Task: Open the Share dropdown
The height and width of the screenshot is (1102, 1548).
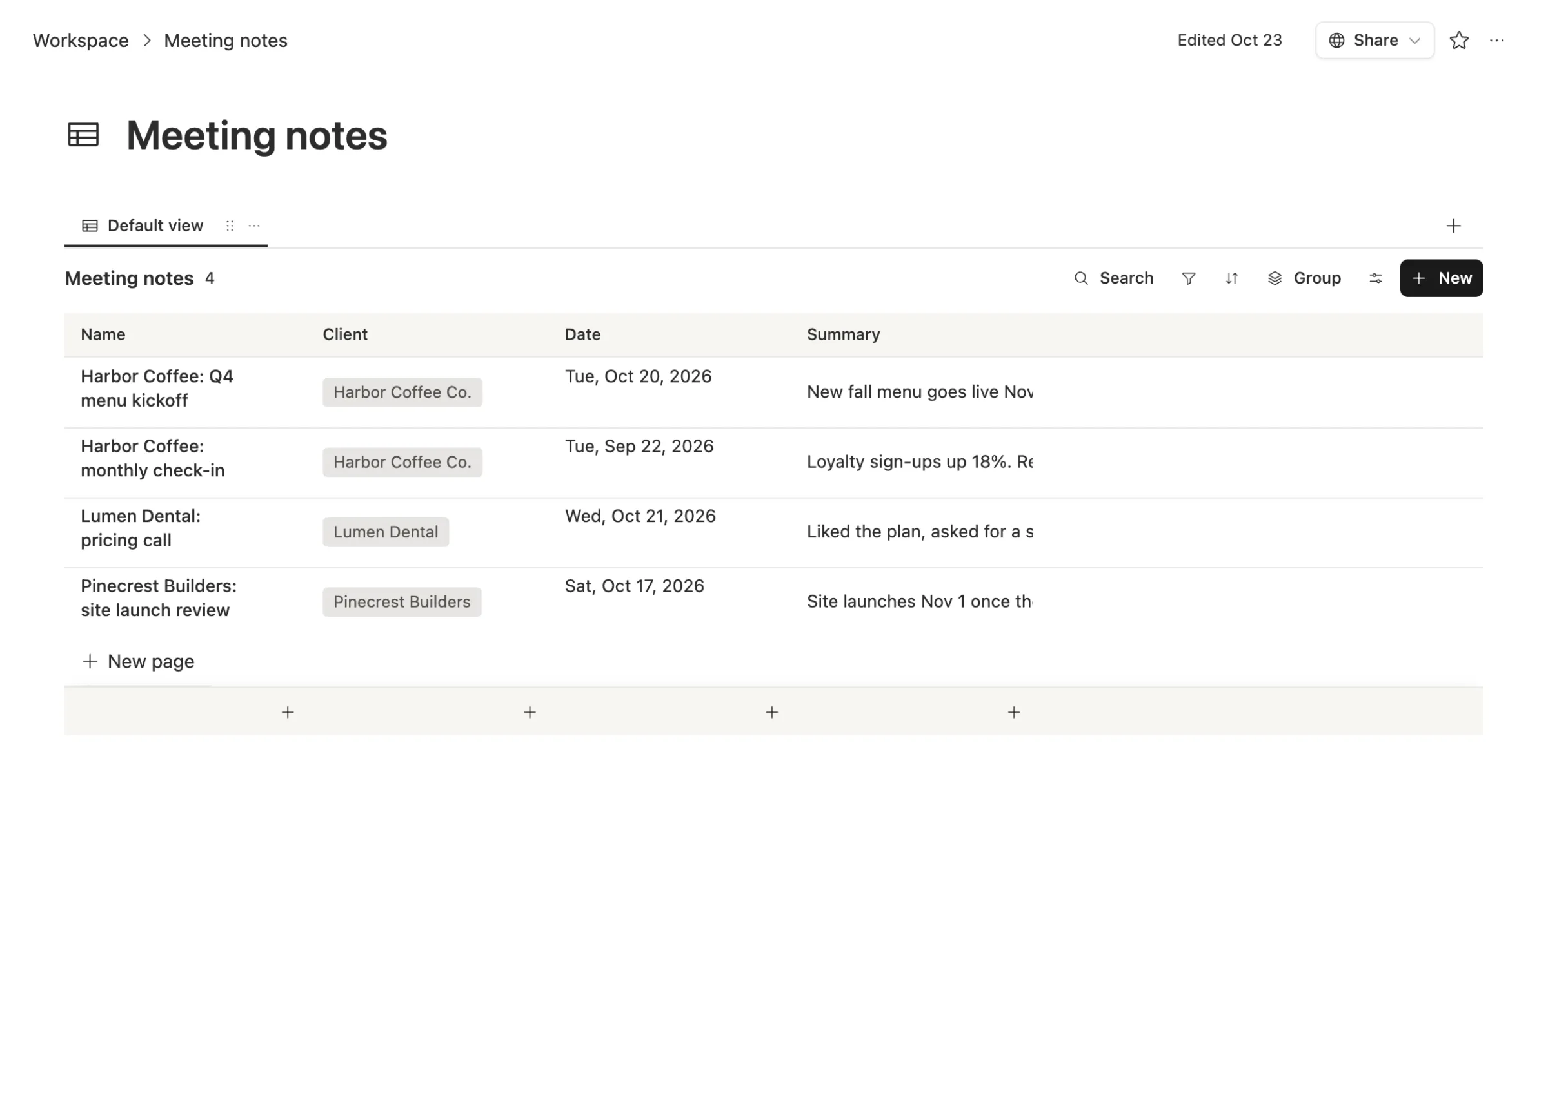Action: [1374, 41]
